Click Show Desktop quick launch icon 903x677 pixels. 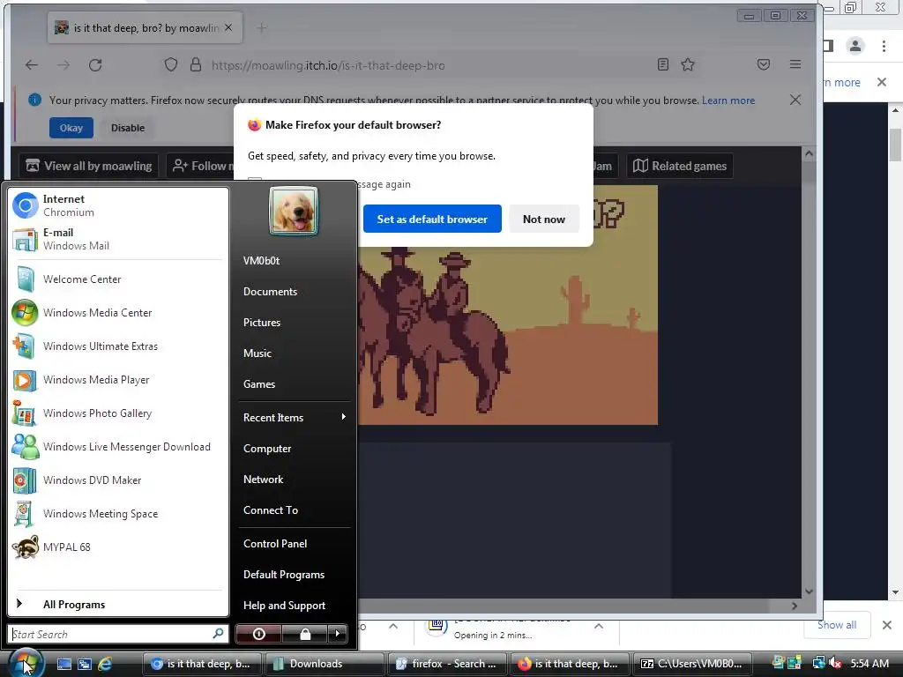point(63,664)
